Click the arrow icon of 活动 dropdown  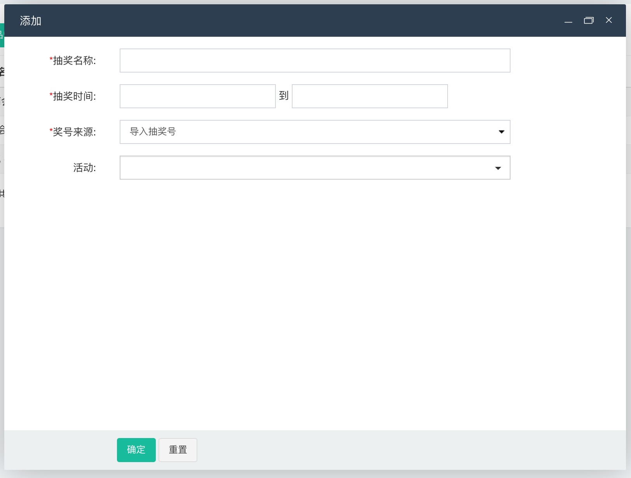(x=498, y=168)
